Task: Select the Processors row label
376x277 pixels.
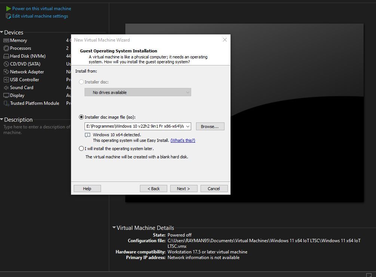Action: [x=21, y=48]
